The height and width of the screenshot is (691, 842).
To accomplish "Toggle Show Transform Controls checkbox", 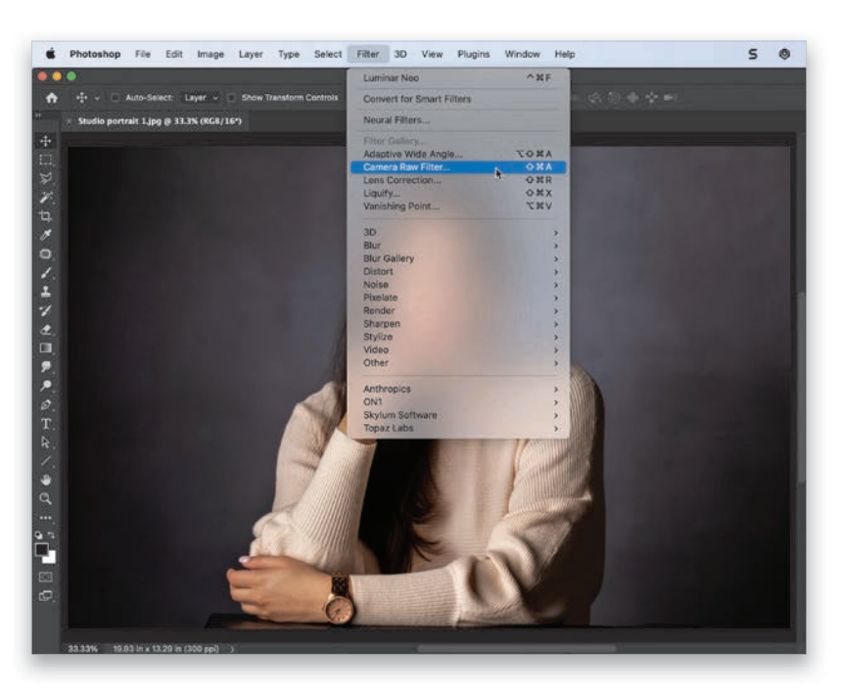I will point(232,98).
